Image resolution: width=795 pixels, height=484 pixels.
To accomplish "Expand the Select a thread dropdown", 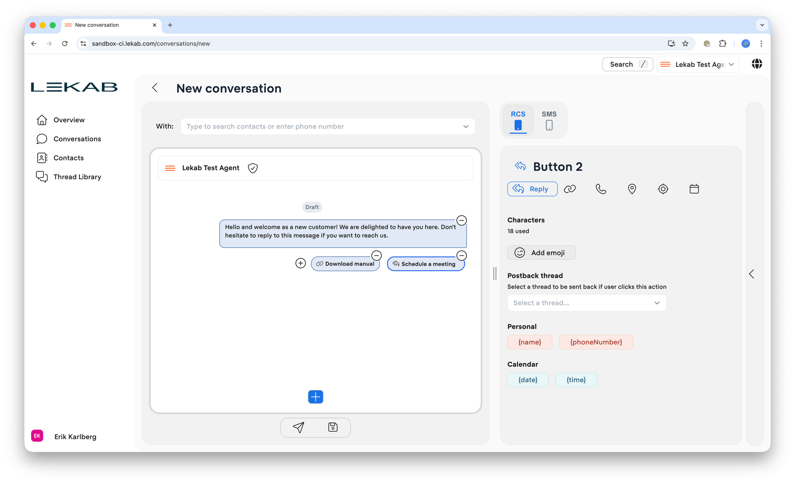I will [586, 303].
